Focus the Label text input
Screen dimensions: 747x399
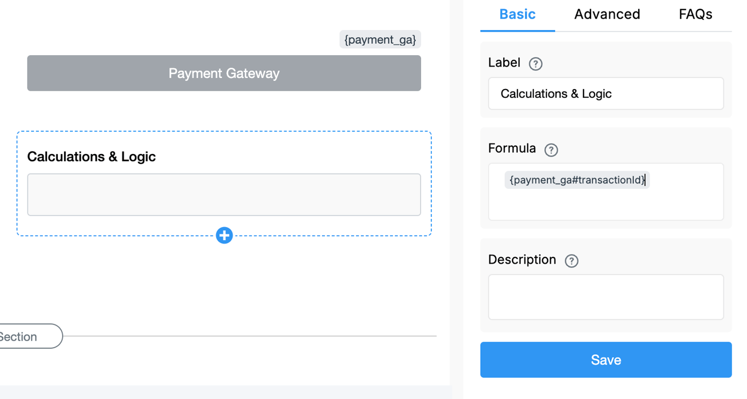[605, 93]
